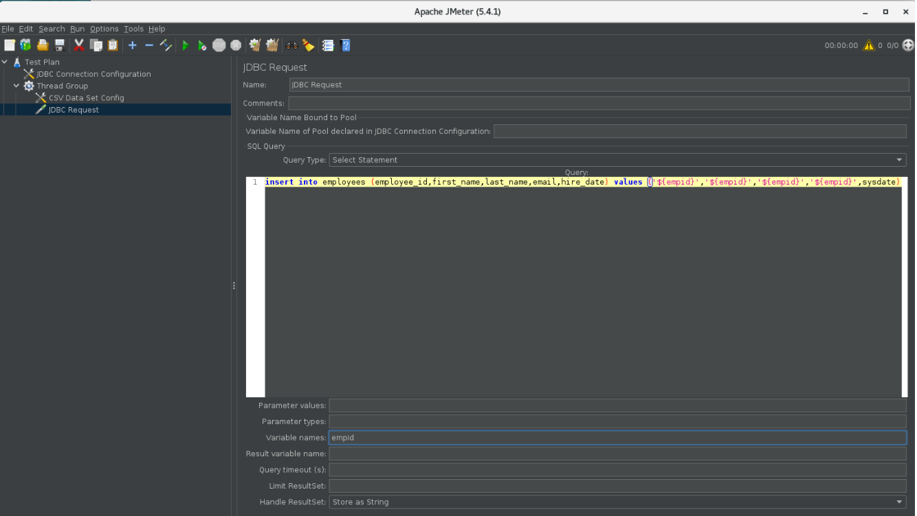The height and width of the screenshot is (516, 917).
Task: Click the 00:00:00 elapsed time text
Action: [841, 46]
